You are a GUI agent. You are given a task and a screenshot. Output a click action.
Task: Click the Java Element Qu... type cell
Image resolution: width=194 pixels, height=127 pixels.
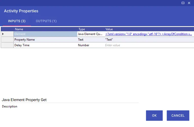(91, 34)
